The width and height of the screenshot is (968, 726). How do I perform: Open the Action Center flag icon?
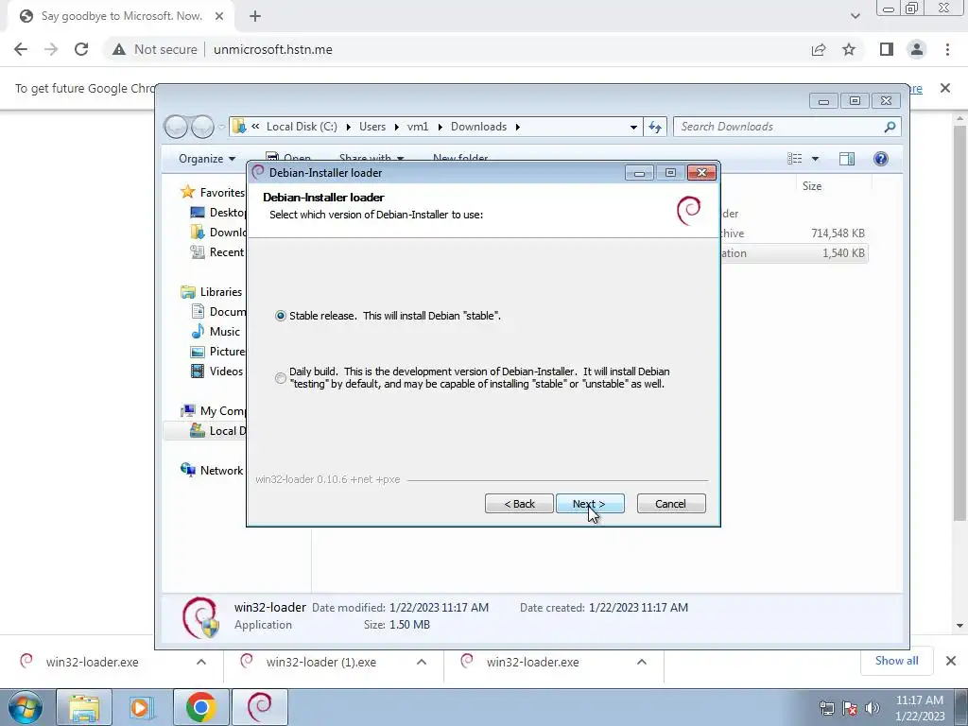click(x=850, y=708)
